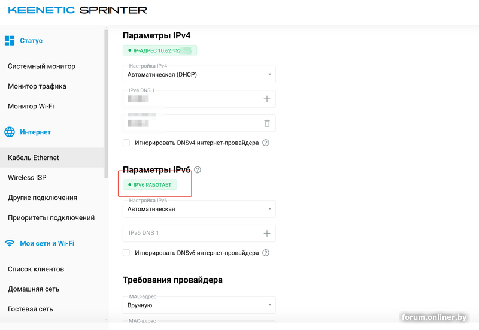The width and height of the screenshot is (479, 330).
Task: Open help tooltip for ignoring DNSv6
Action: (x=266, y=253)
